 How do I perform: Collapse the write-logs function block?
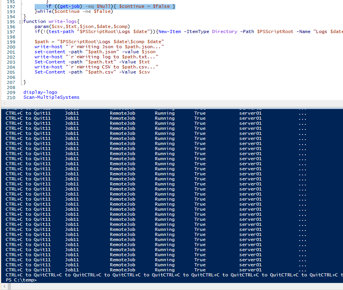[x=21, y=22]
